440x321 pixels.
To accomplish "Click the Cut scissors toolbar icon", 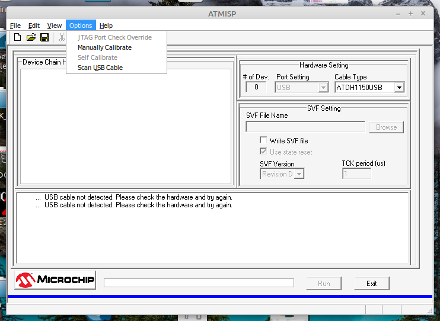I will point(61,37).
